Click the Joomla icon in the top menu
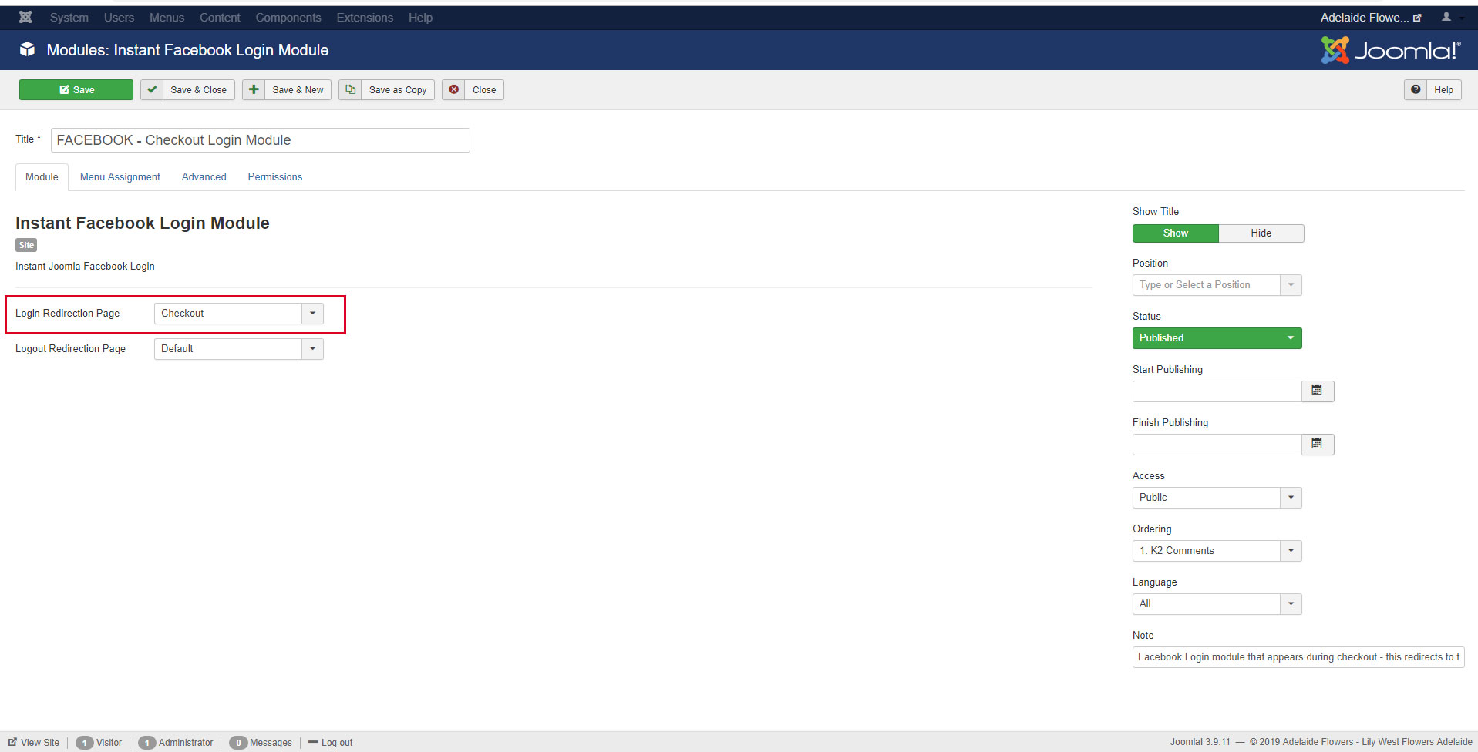Viewport: 1478px width, 752px height. (x=25, y=17)
